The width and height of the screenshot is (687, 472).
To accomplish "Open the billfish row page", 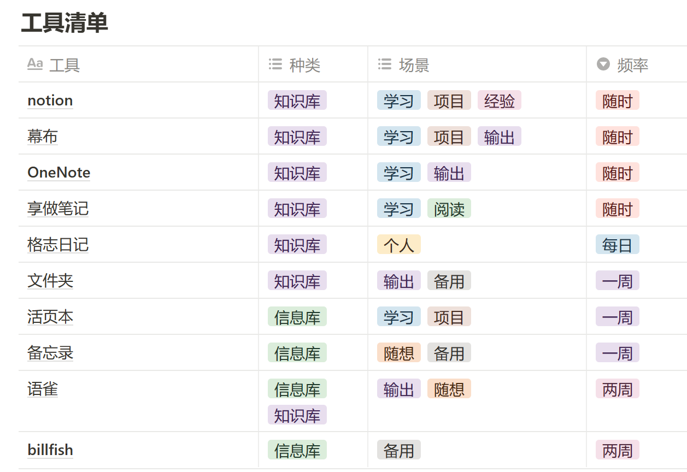I will [x=50, y=450].
